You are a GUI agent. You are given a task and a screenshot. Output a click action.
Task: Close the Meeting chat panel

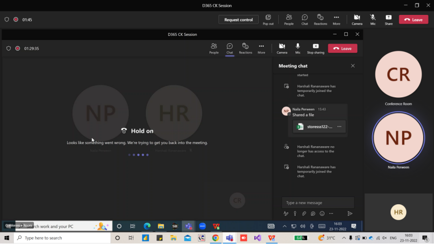(352, 66)
